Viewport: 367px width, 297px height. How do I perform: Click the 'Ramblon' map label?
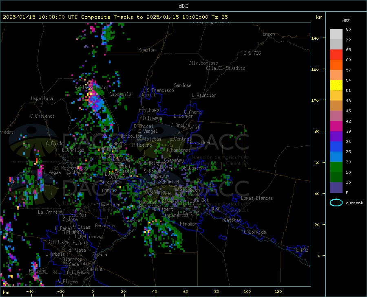(x=147, y=50)
